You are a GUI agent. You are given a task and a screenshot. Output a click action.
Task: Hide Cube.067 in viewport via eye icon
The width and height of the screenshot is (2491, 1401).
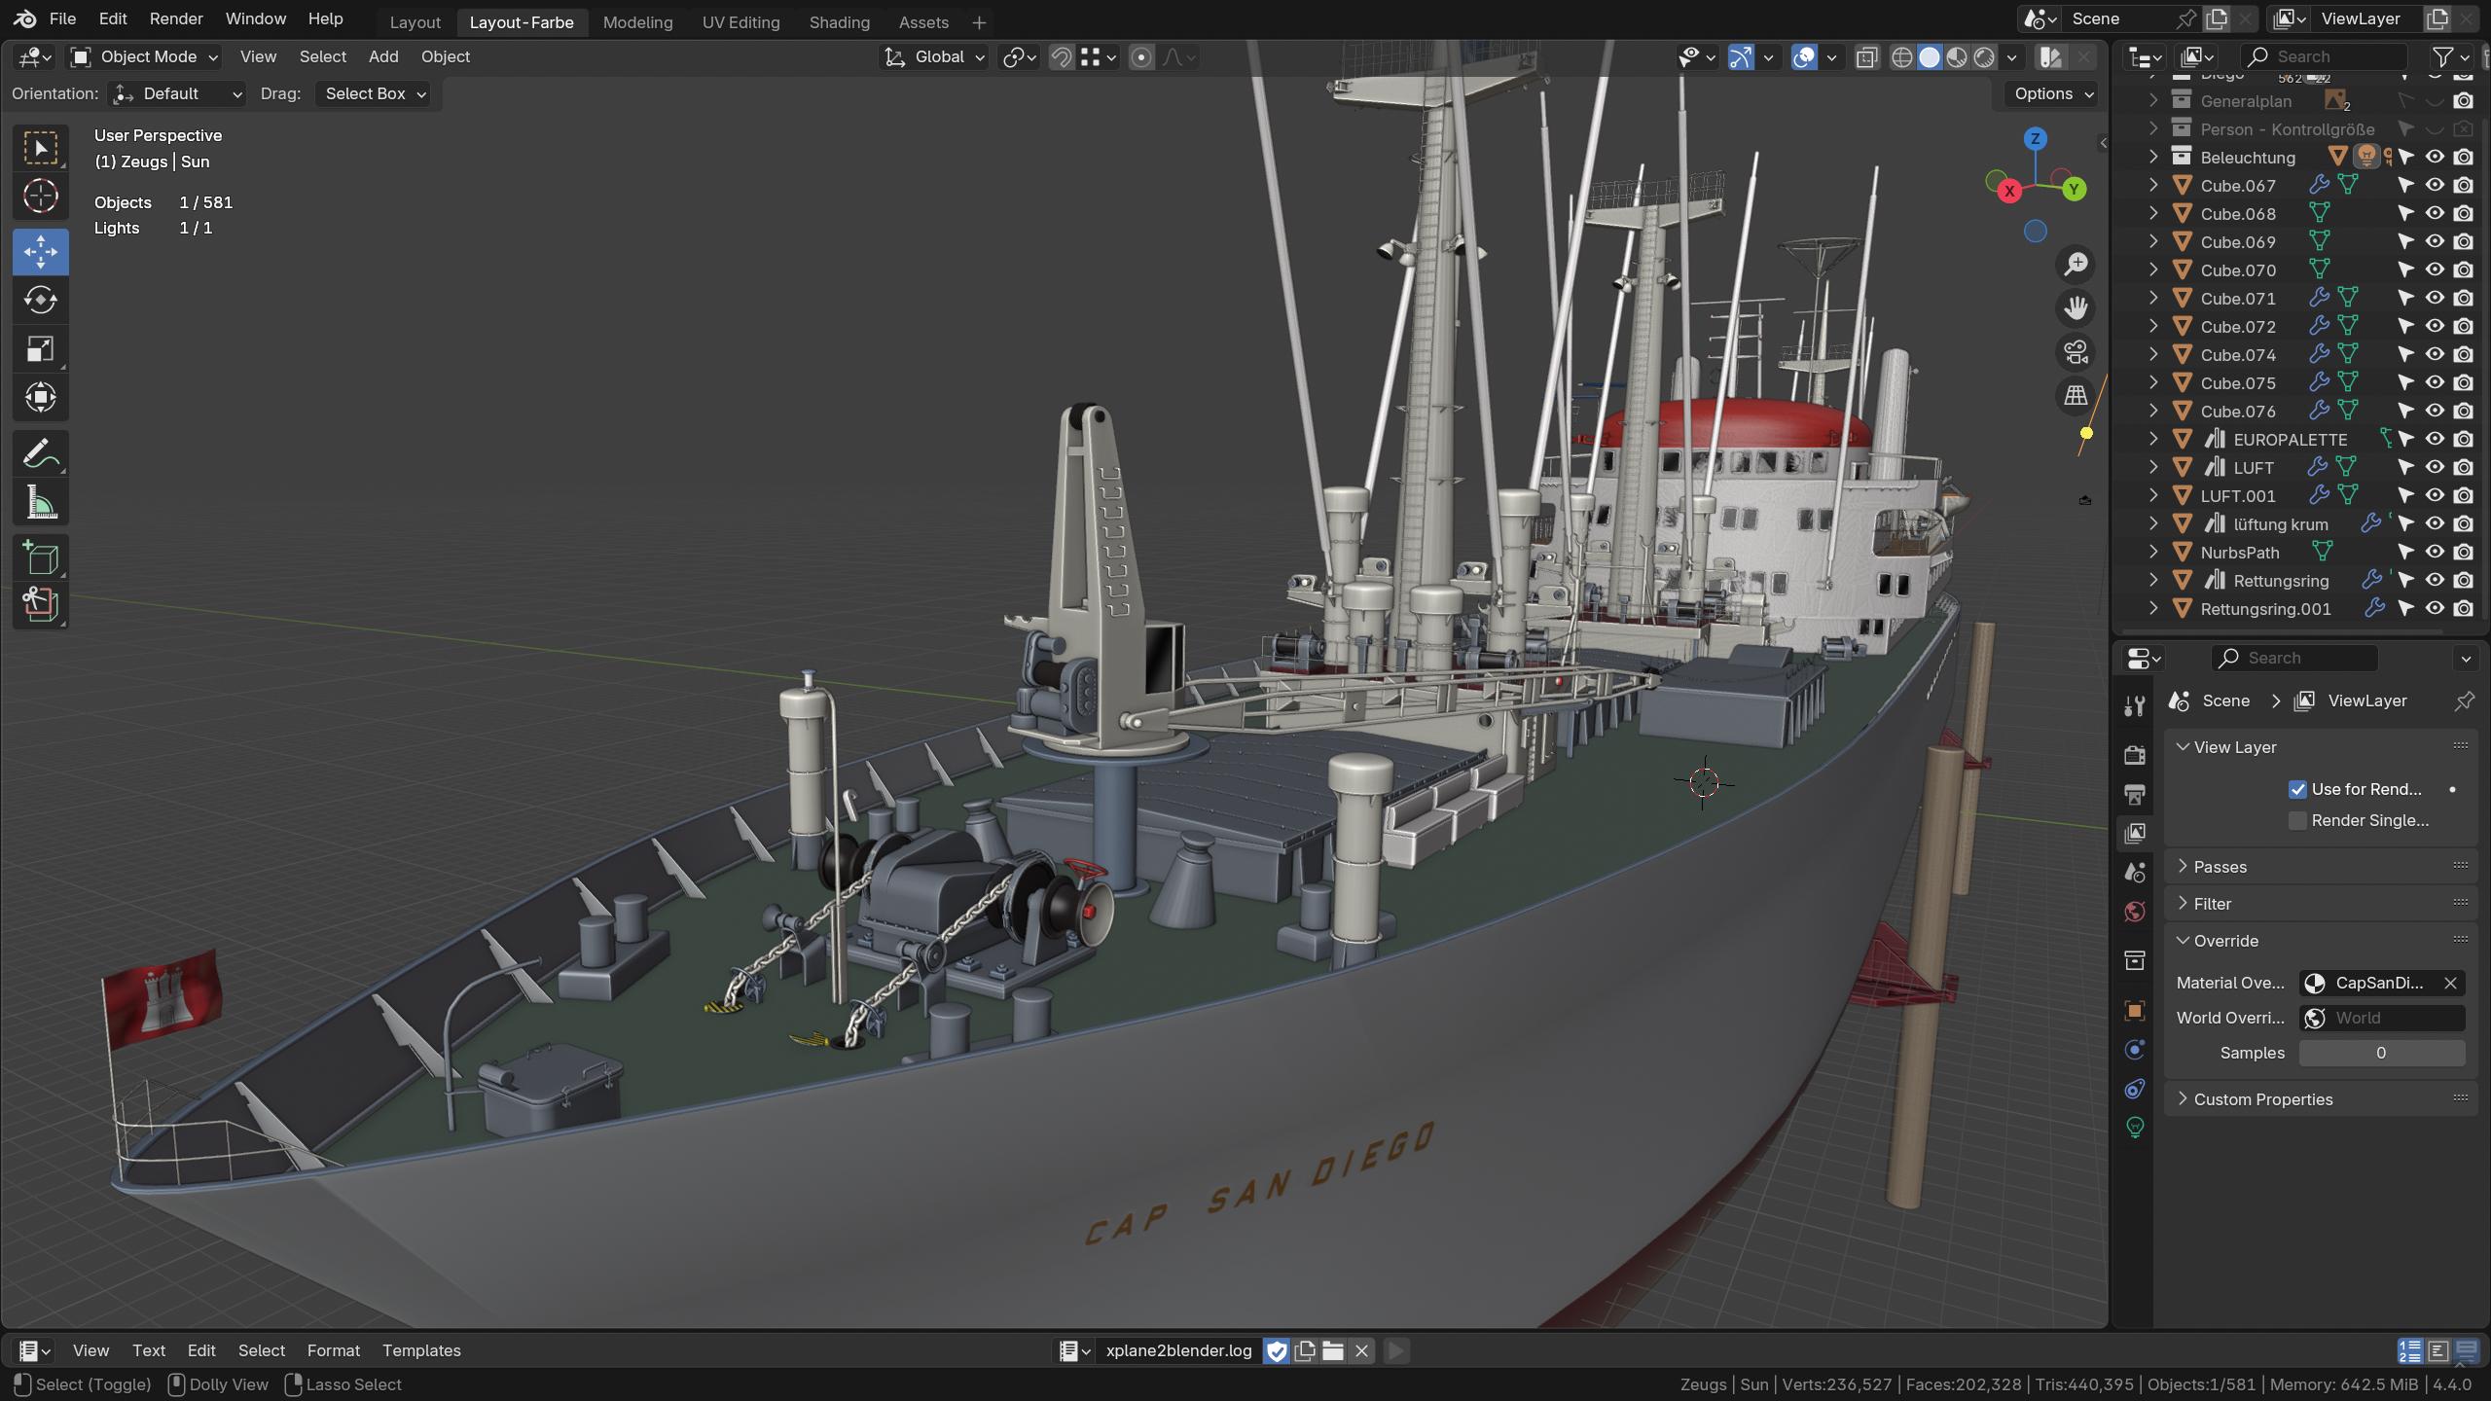(2435, 185)
